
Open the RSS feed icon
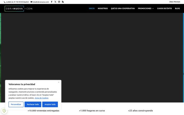pyautogui.click(x=63, y=2)
